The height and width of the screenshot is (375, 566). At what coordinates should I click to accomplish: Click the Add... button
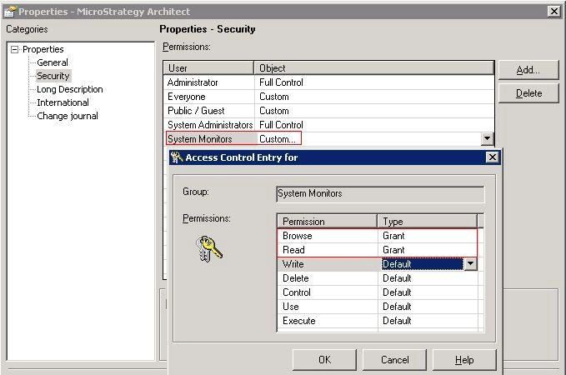(x=528, y=70)
